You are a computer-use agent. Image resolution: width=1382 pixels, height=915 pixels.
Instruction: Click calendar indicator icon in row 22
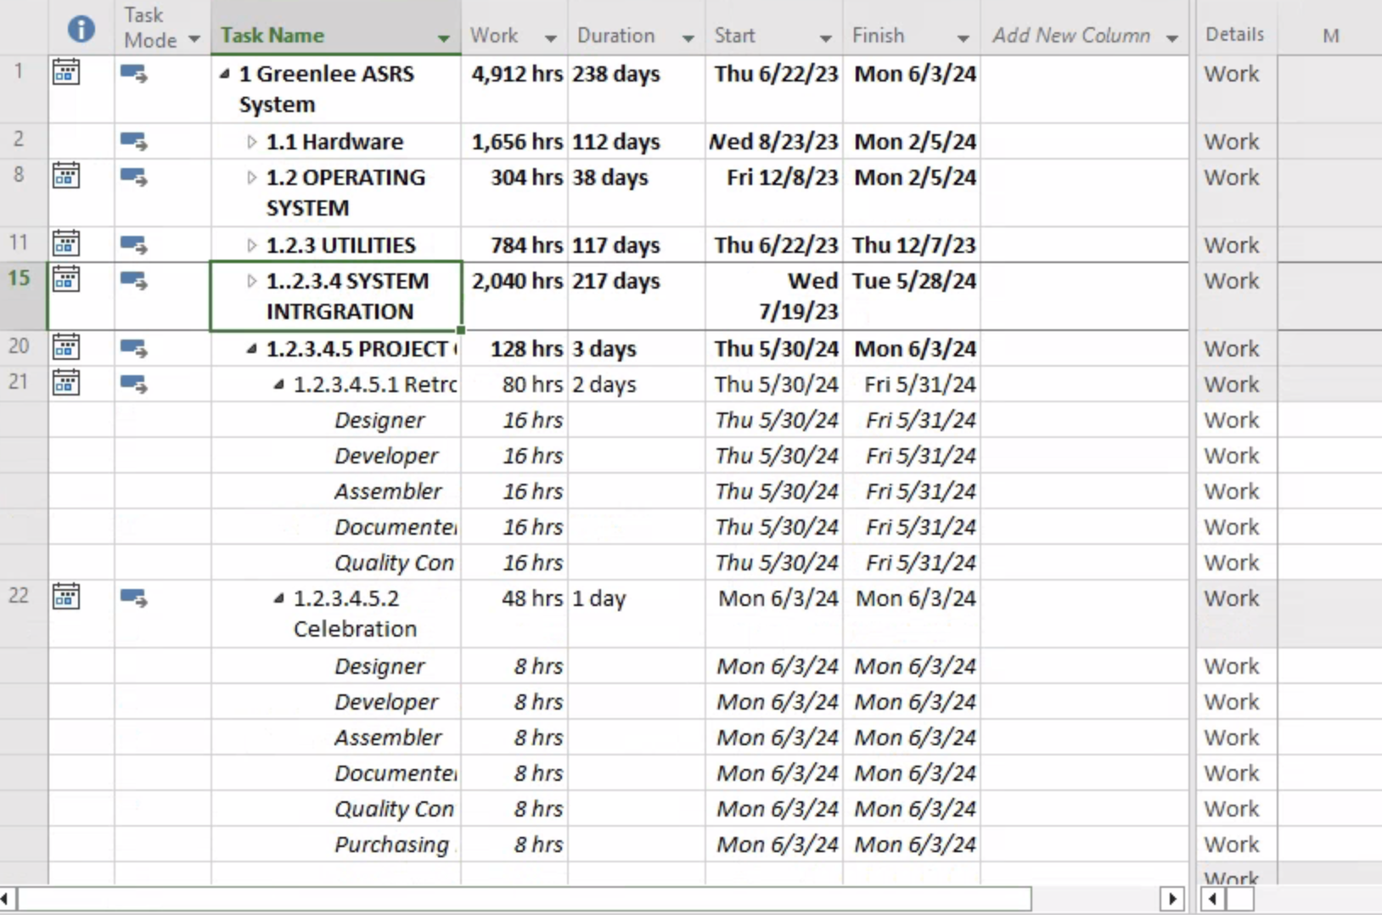coord(66,597)
